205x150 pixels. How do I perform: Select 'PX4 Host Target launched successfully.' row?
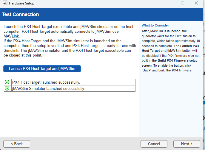[x=70, y=82]
